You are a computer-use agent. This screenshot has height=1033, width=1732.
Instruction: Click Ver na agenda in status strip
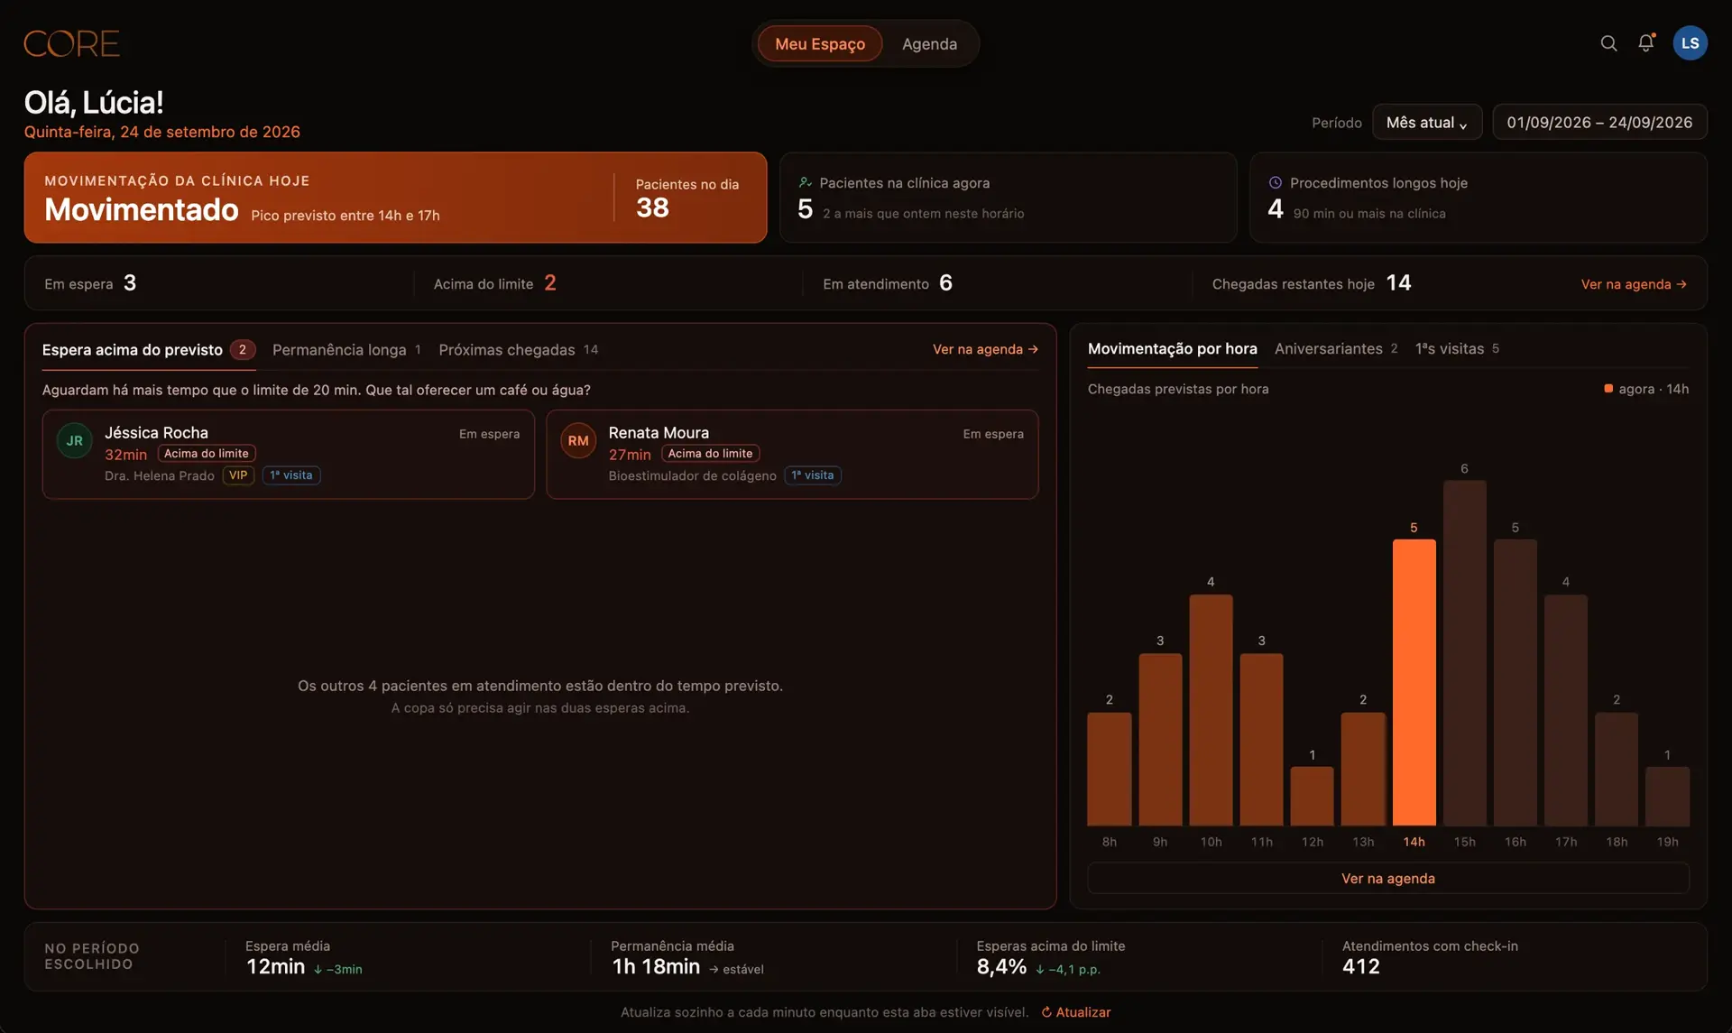[x=1634, y=284]
